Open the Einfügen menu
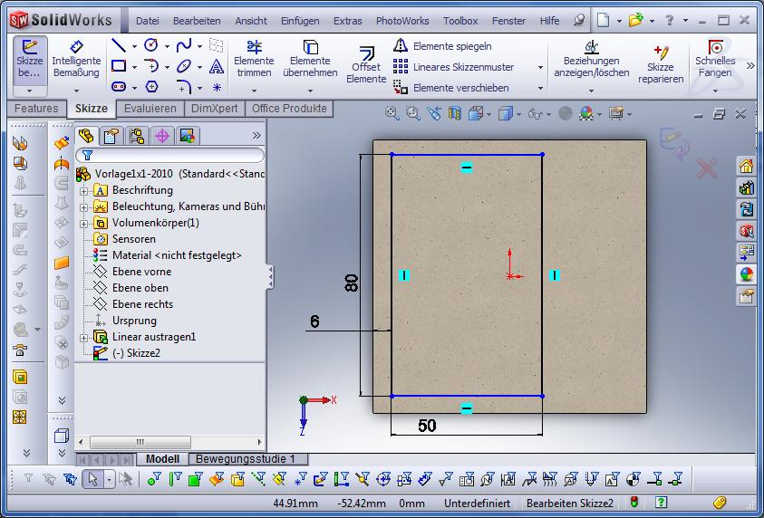764x518 pixels. tap(299, 21)
